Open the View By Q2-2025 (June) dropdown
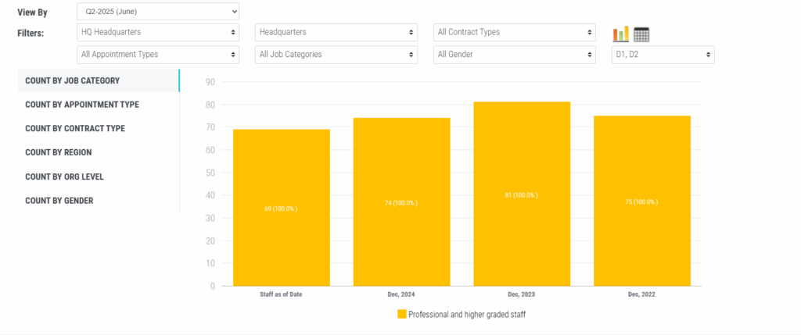The image size is (801, 335). 158,12
